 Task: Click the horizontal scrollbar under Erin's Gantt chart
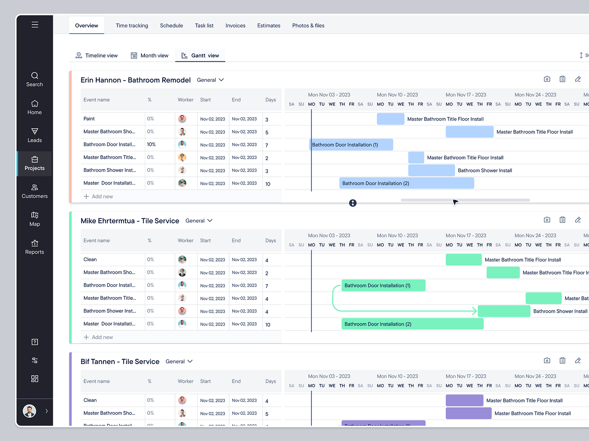tap(465, 200)
